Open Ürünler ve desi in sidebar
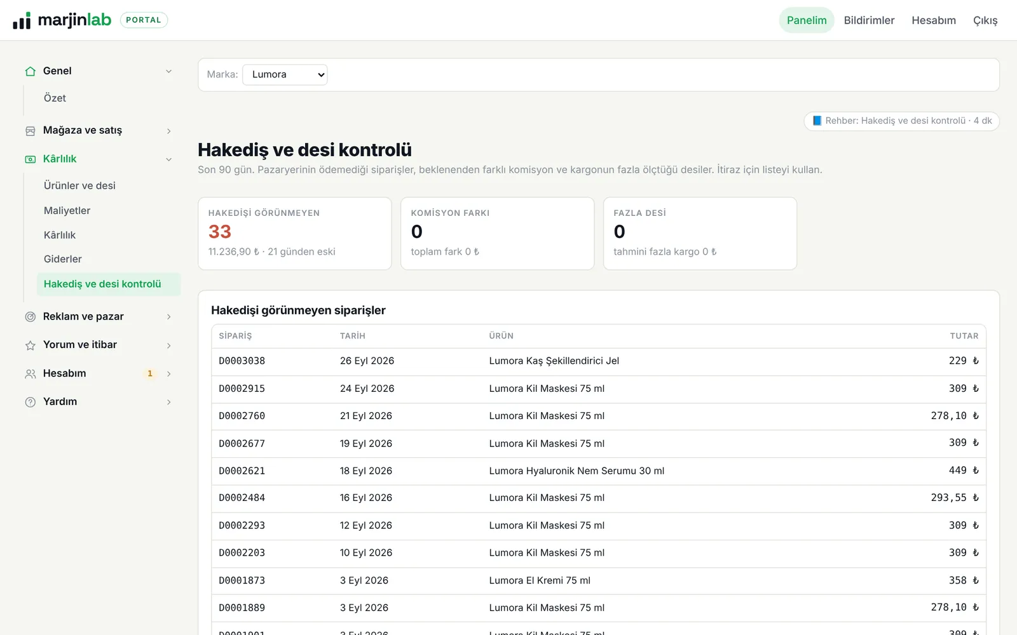The height and width of the screenshot is (635, 1017). point(79,186)
